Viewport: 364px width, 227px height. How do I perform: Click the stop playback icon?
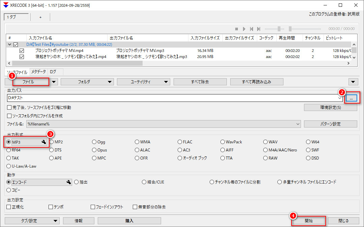236,29
